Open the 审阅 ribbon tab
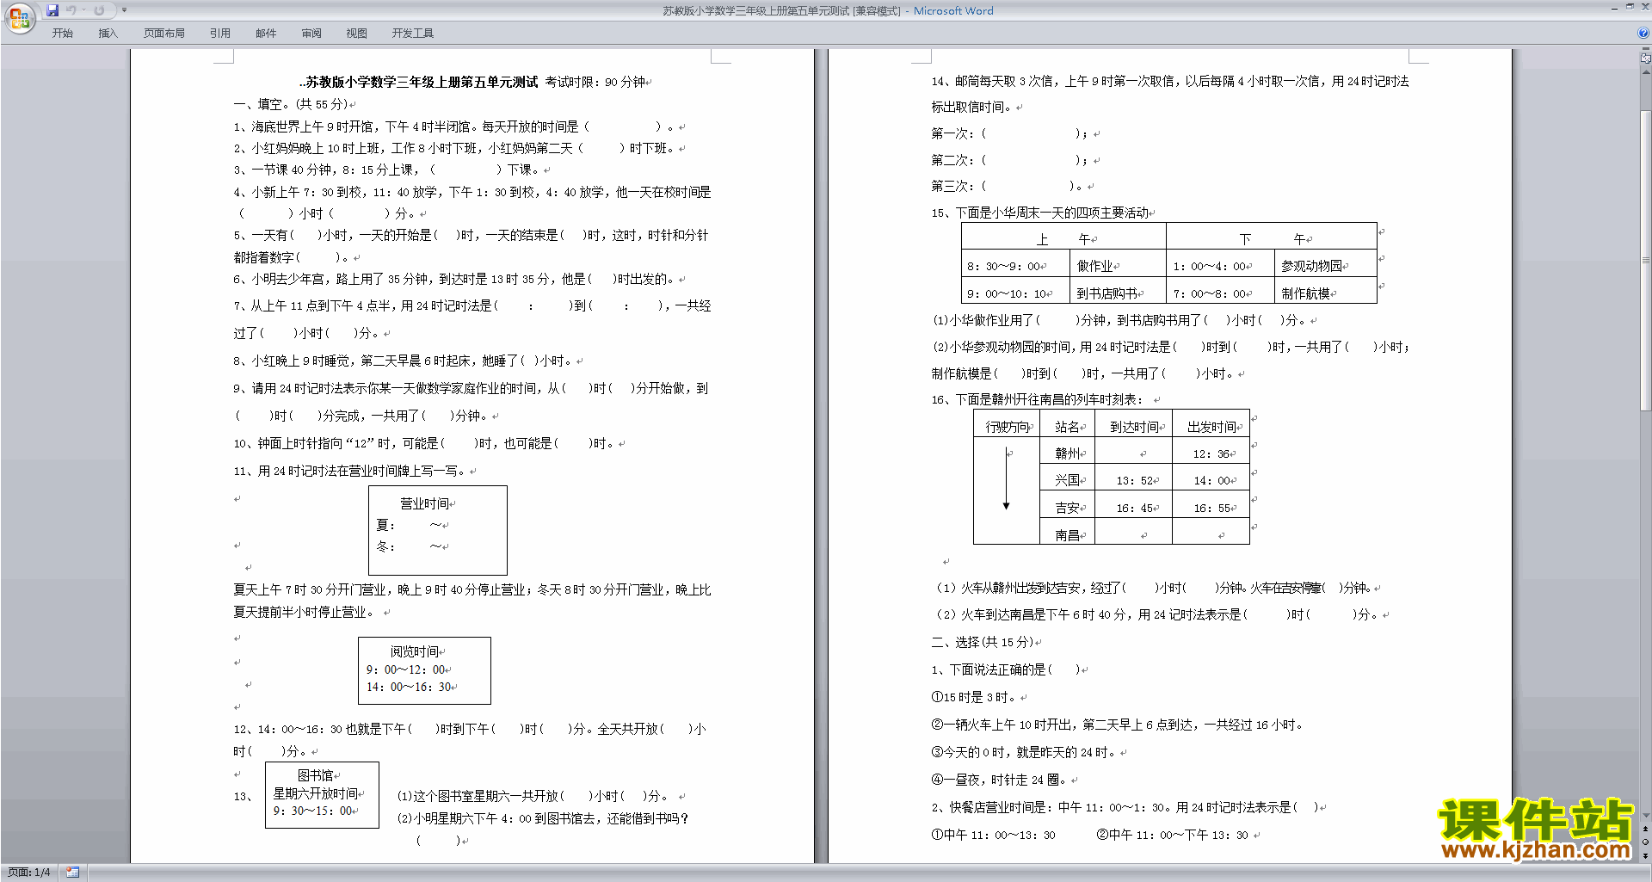1652x882 pixels. (311, 34)
